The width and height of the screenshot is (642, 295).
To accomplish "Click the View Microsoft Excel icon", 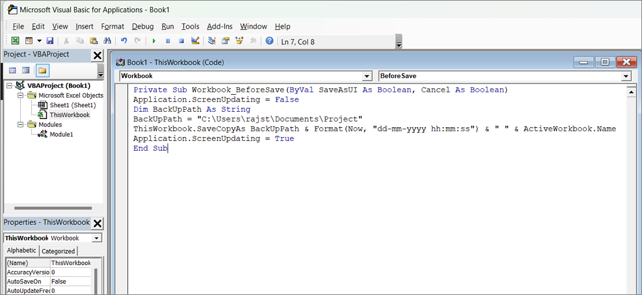I will 15,41.
